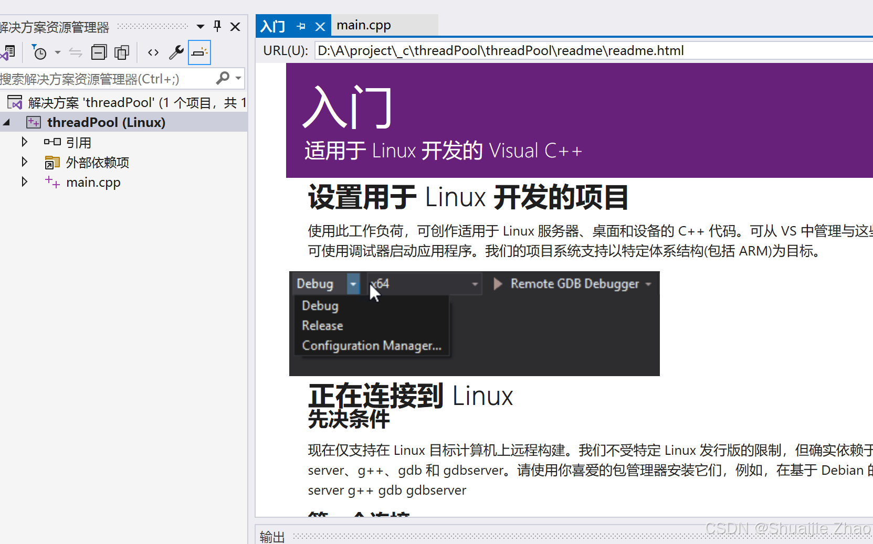Click the URL address field

click(594, 51)
